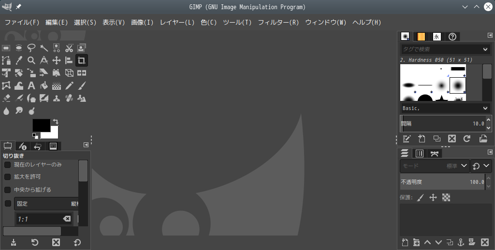Select the Dodge/Burn tool

click(x=31, y=111)
